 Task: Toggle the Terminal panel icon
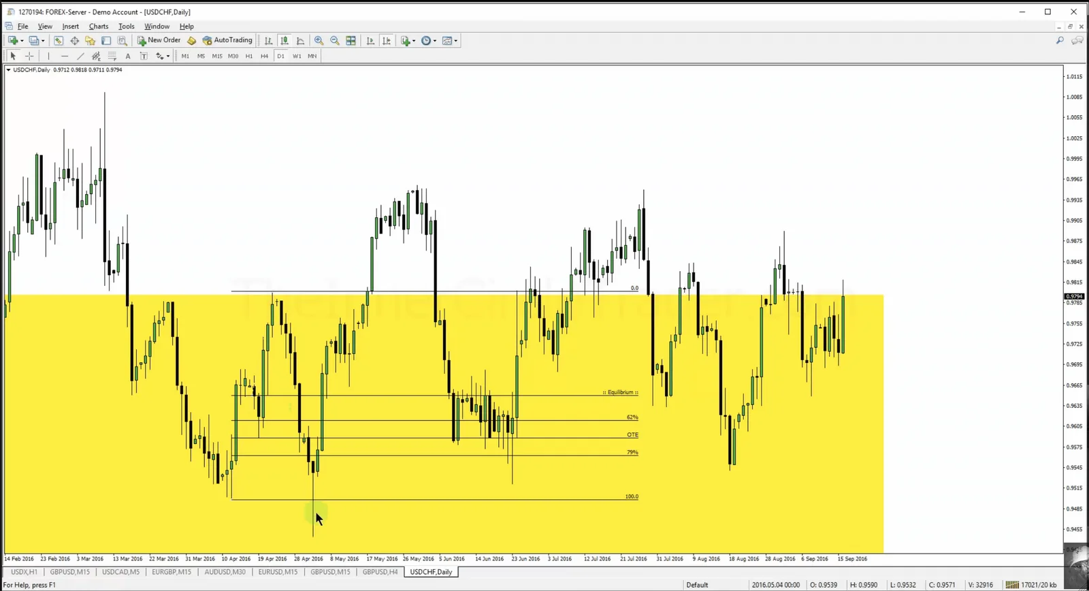click(x=106, y=41)
